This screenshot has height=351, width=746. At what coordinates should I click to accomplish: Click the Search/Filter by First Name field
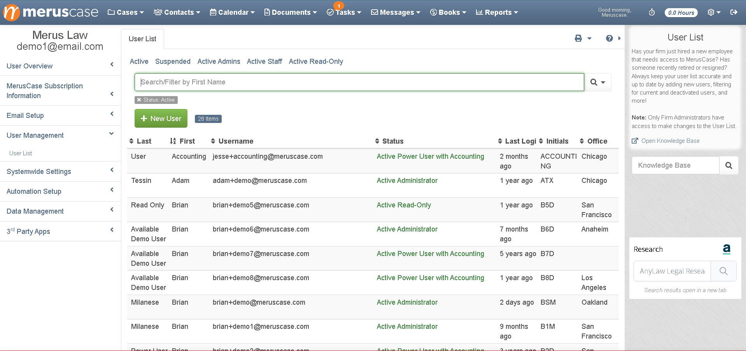click(x=359, y=82)
